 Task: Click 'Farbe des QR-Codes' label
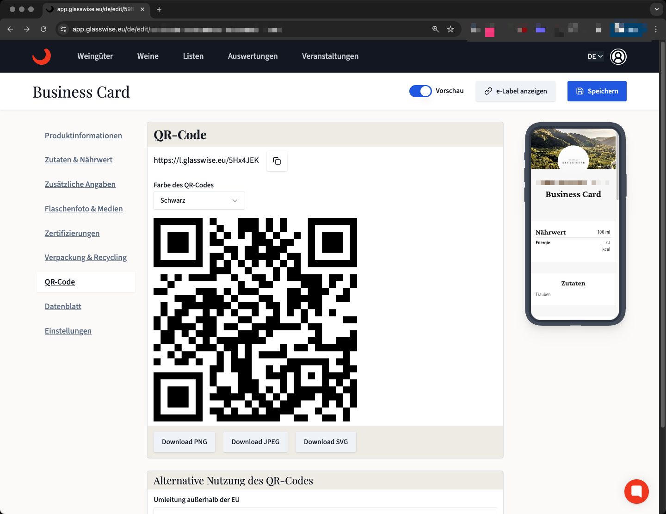point(184,185)
